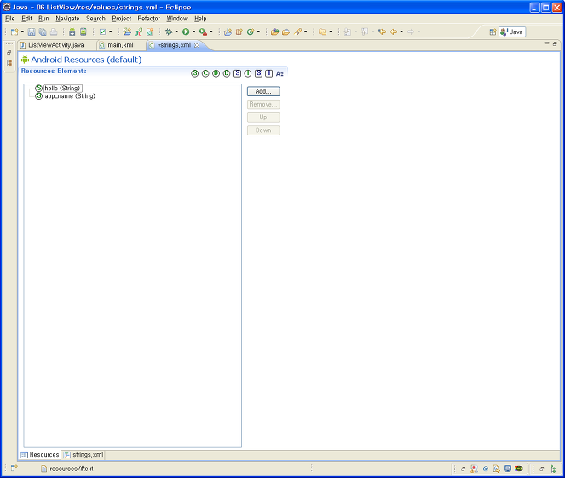Toggle the square I array filter

click(x=268, y=73)
